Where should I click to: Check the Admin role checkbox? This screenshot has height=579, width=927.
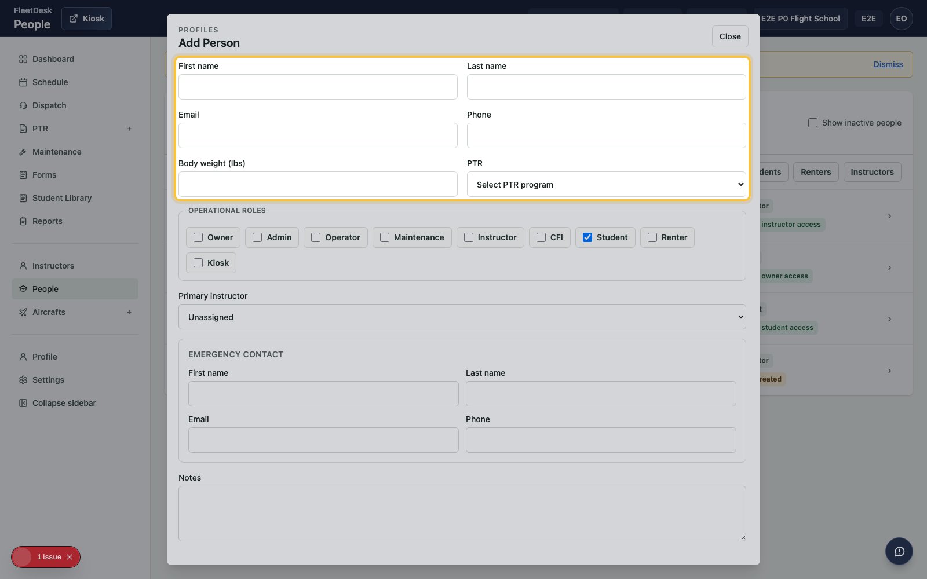click(x=257, y=237)
